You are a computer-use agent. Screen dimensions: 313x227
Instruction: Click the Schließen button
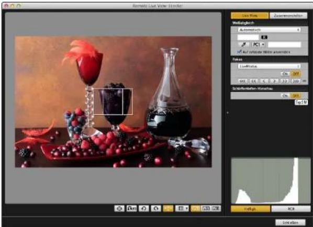(290, 222)
